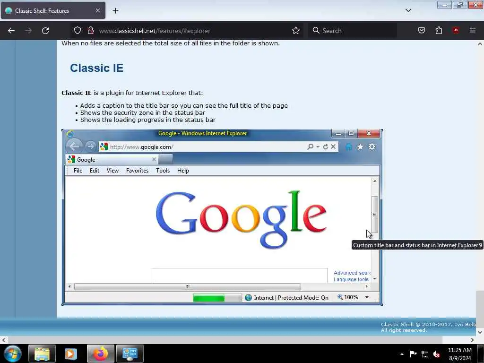This screenshot has width=484, height=363.
Task: Click the Classic IE heading
Action: (x=96, y=68)
